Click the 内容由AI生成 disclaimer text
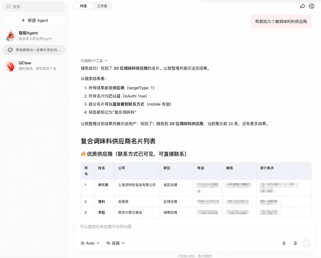321x258 pixels. point(195,256)
